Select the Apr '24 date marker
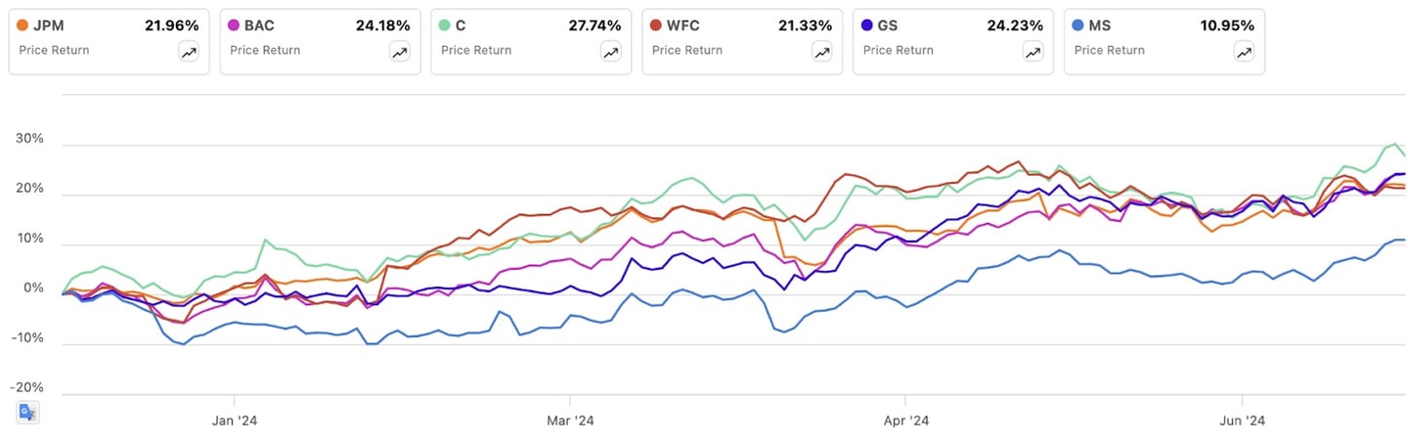 [906, 421]
